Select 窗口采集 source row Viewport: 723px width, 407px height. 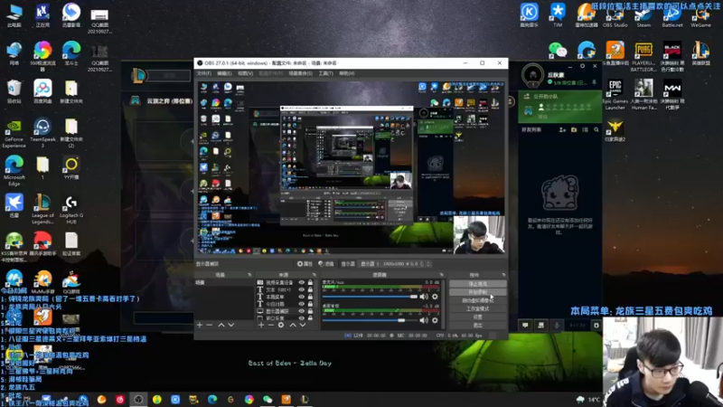[285, 318]
